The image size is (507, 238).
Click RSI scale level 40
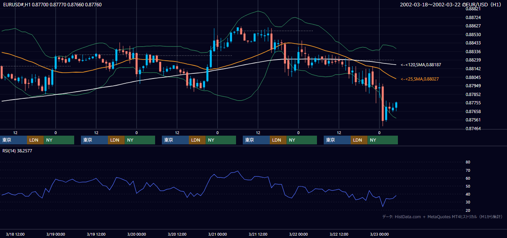pyautogui.click(x=468, y=194)
